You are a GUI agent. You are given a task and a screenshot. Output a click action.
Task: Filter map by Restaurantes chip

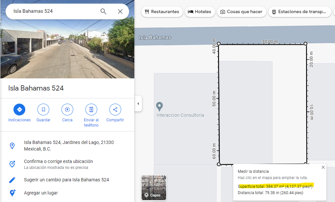pyautogui.click(x=162, y=12)
